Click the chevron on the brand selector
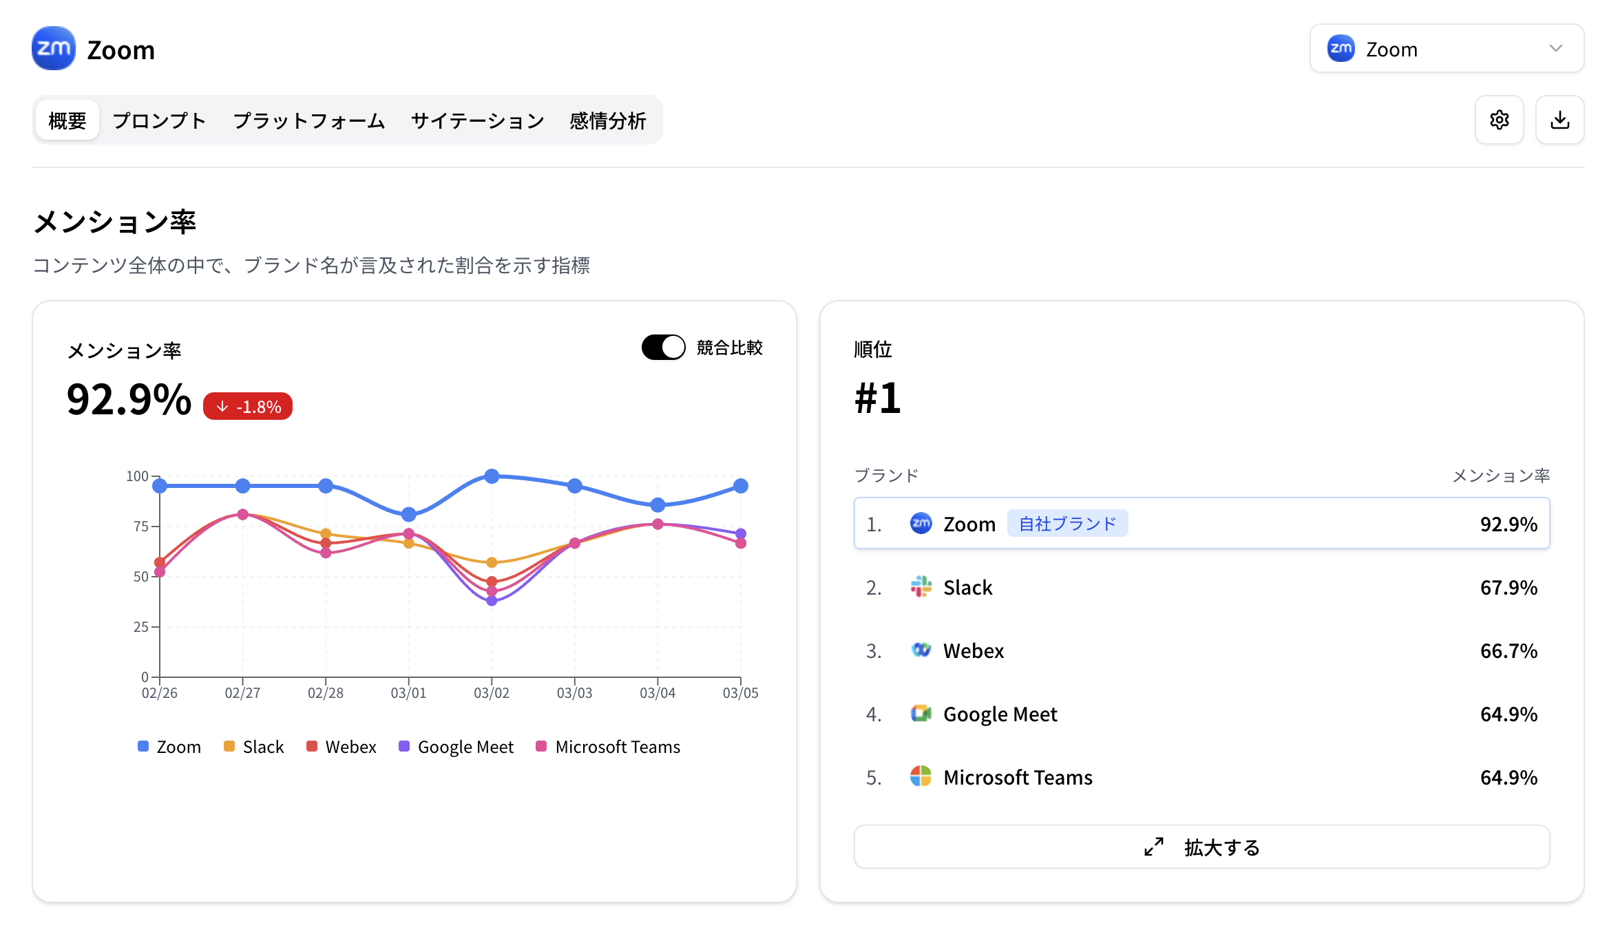The width and height of the screenshot is (1618, 925). point(1557,48)
